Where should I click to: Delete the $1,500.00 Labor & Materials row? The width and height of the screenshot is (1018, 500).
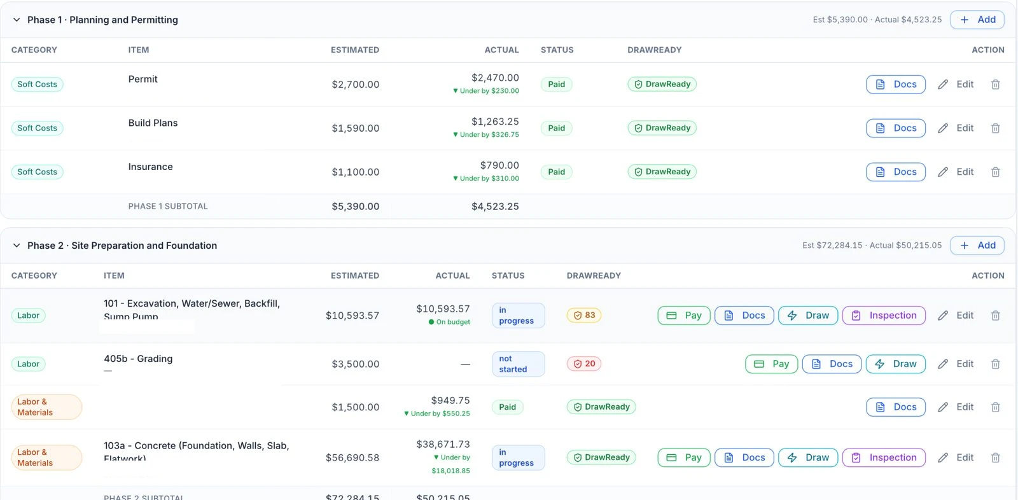click(995, 407)
